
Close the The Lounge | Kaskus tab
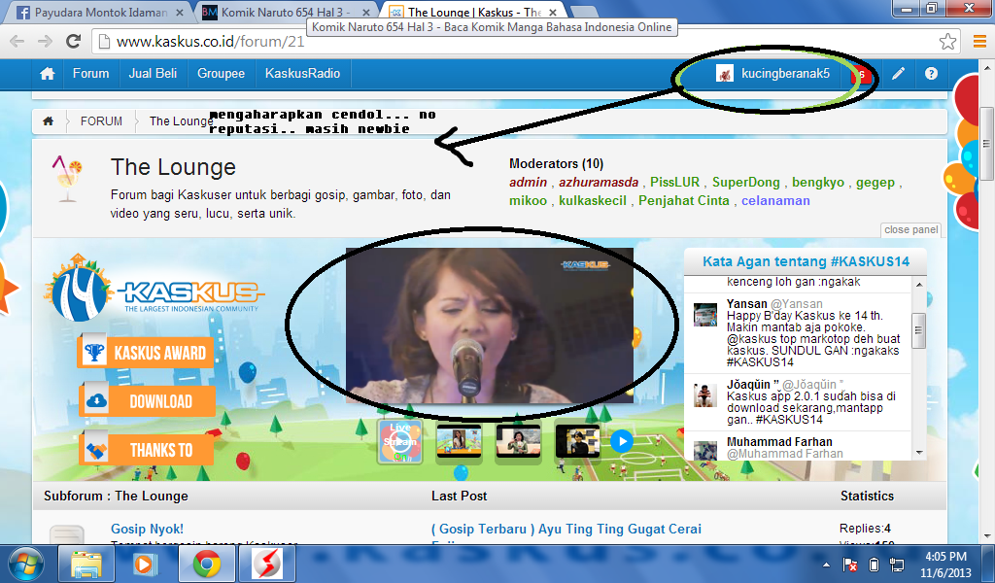[553, 13]
